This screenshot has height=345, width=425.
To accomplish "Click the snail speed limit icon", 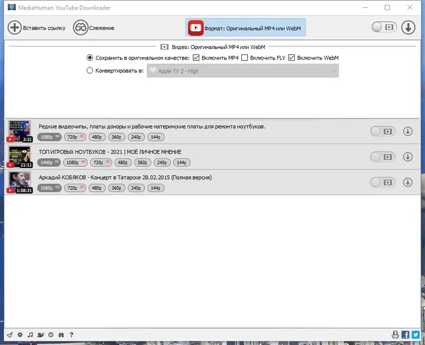I will (41, 335).
